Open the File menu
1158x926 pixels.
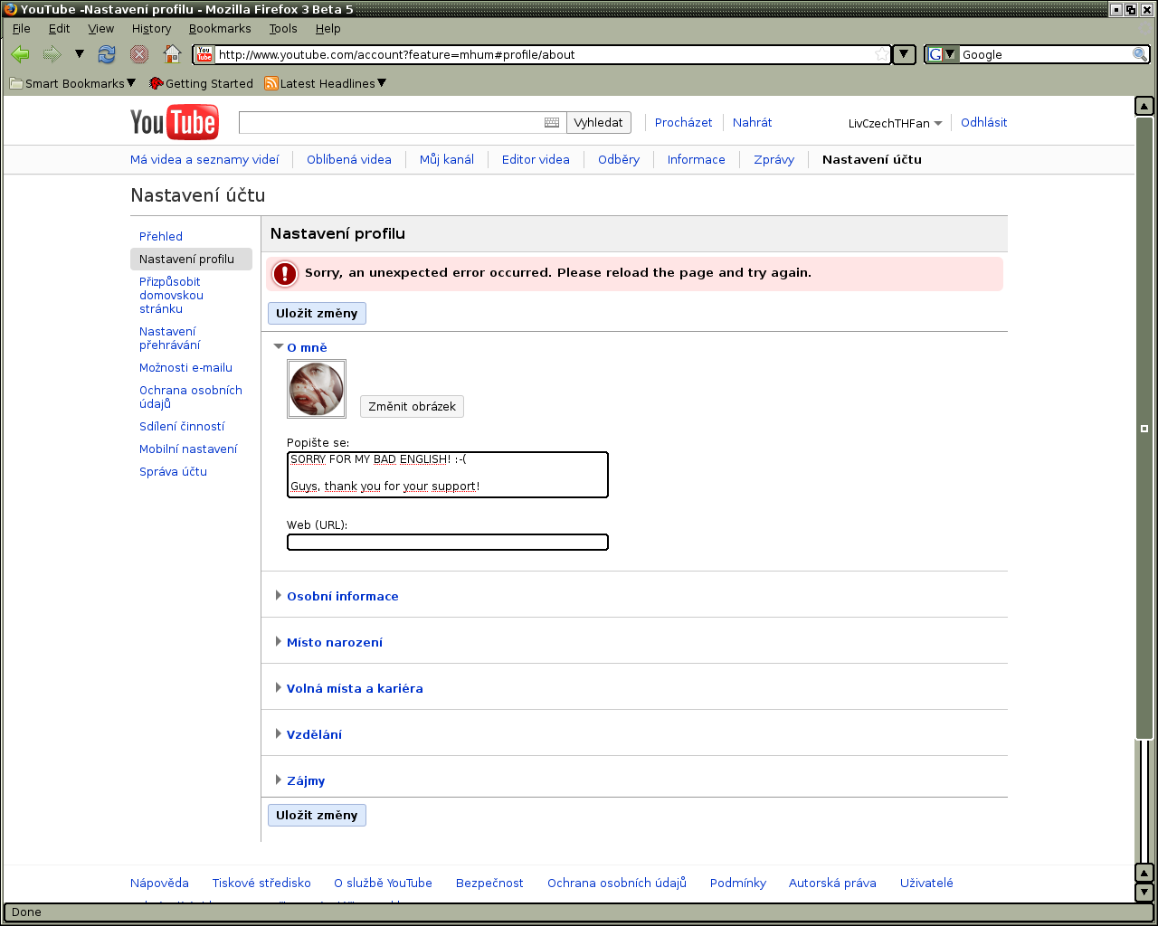click(22, 28)
